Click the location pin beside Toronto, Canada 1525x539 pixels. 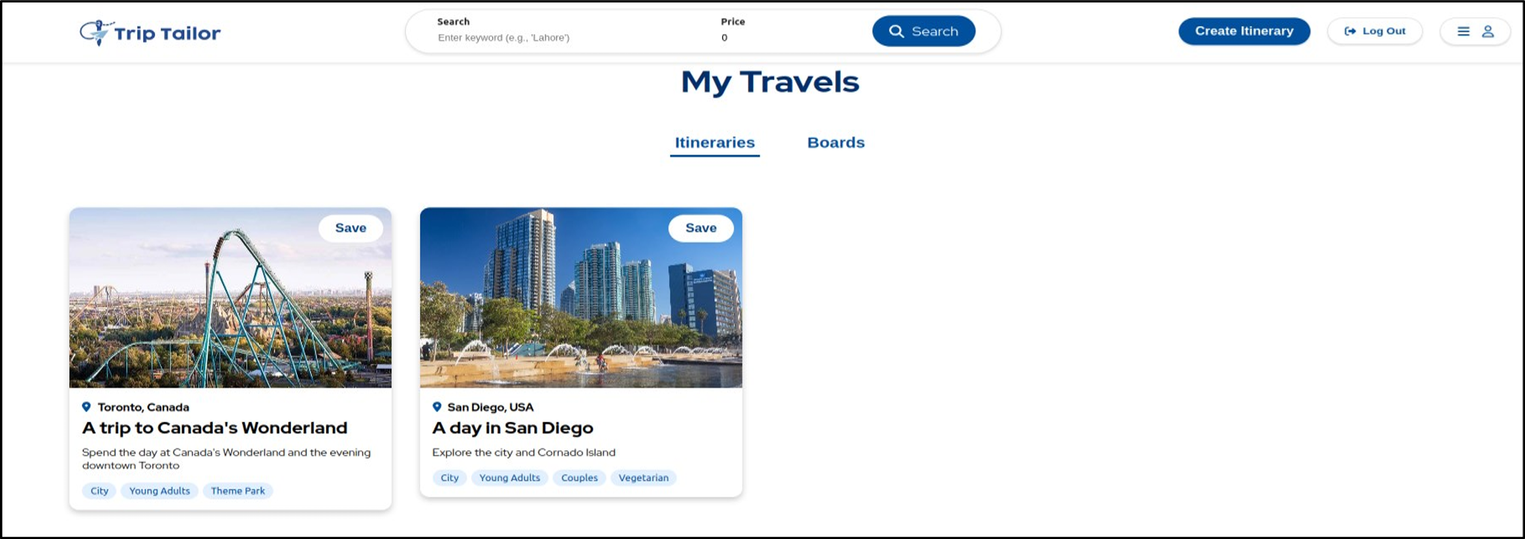[x=86, y=407]
